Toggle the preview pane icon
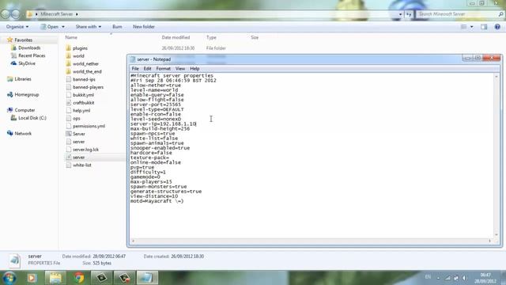This screenshot has width=506, height=285. point(484,27)
